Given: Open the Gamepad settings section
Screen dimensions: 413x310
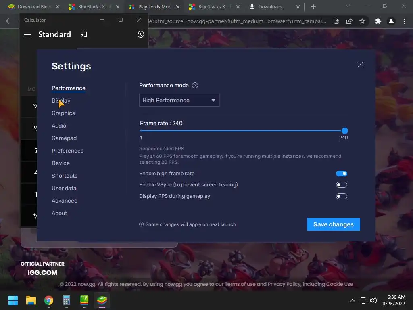Looking at the screenshot, I should pyautogui.click(x=64, y=138).
